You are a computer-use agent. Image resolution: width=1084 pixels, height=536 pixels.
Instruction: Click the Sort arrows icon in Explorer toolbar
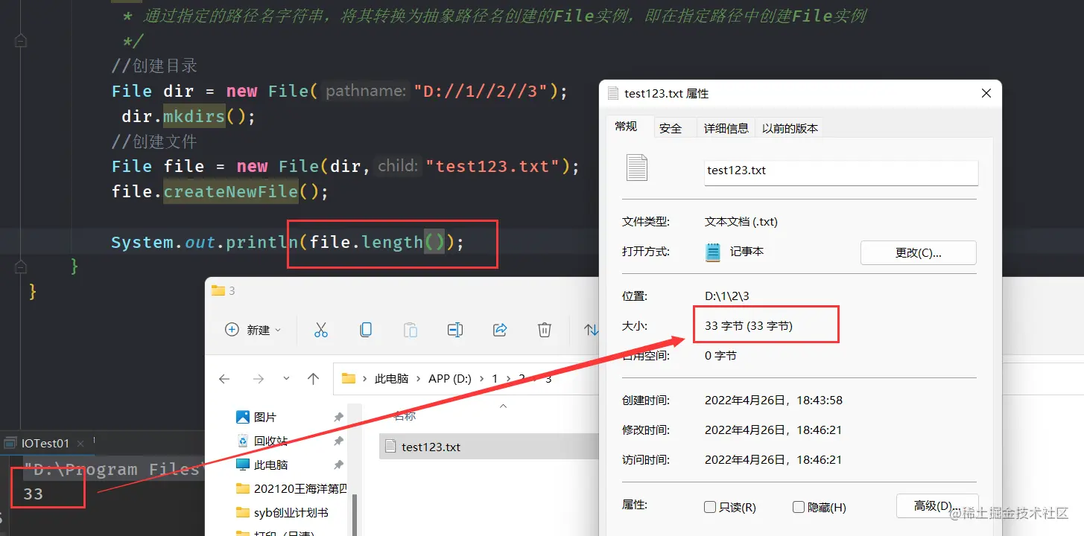click(x=591, y=330)
